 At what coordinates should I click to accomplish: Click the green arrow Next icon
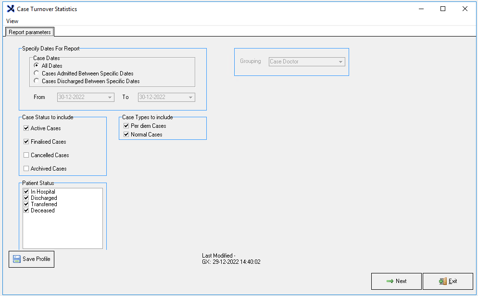coord(390,281)
